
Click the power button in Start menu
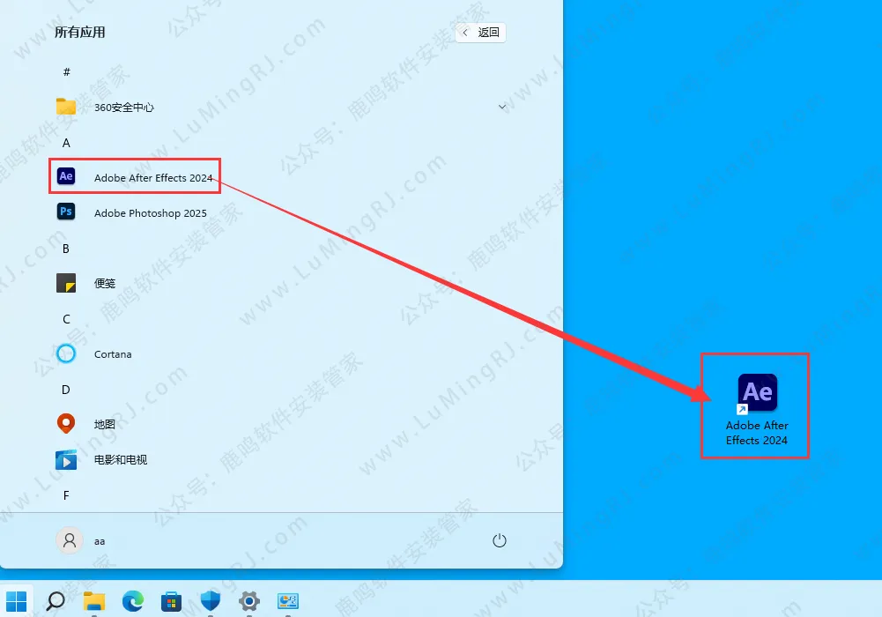coord(500,540)
